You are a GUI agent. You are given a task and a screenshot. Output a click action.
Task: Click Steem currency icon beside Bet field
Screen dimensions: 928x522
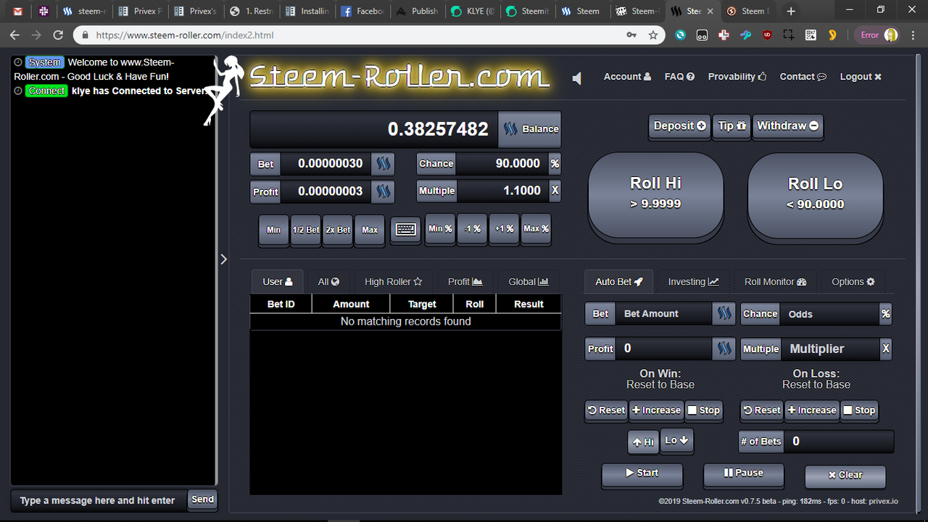point(383,164)
